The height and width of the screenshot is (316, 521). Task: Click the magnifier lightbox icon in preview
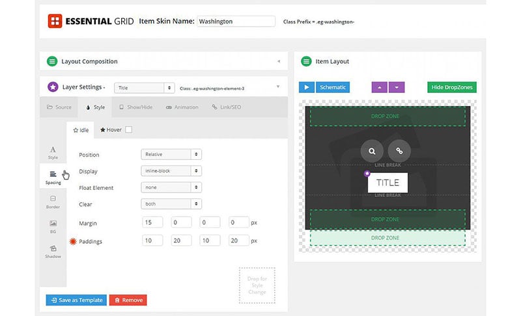372,151
